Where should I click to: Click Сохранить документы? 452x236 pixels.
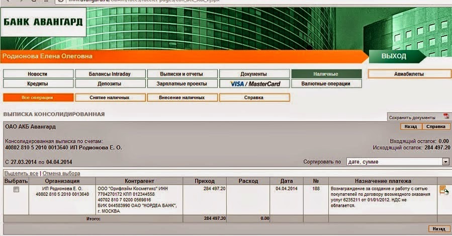point(412,118)
